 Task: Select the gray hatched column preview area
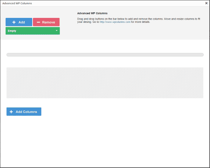click(105, 83)
